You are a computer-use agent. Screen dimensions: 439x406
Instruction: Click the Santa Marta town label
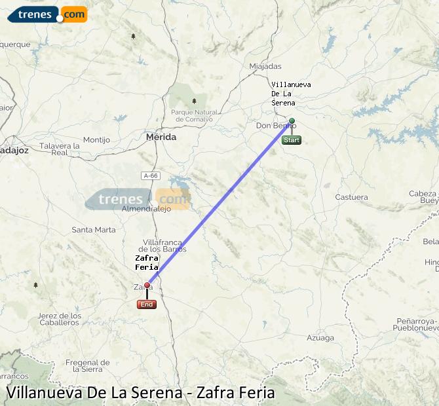94,230
